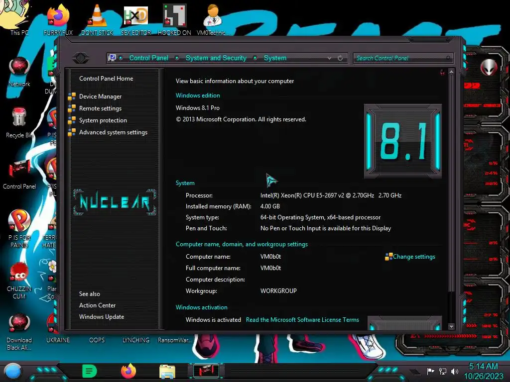
Task: Open Remote settings link
Action: (100, 108)
